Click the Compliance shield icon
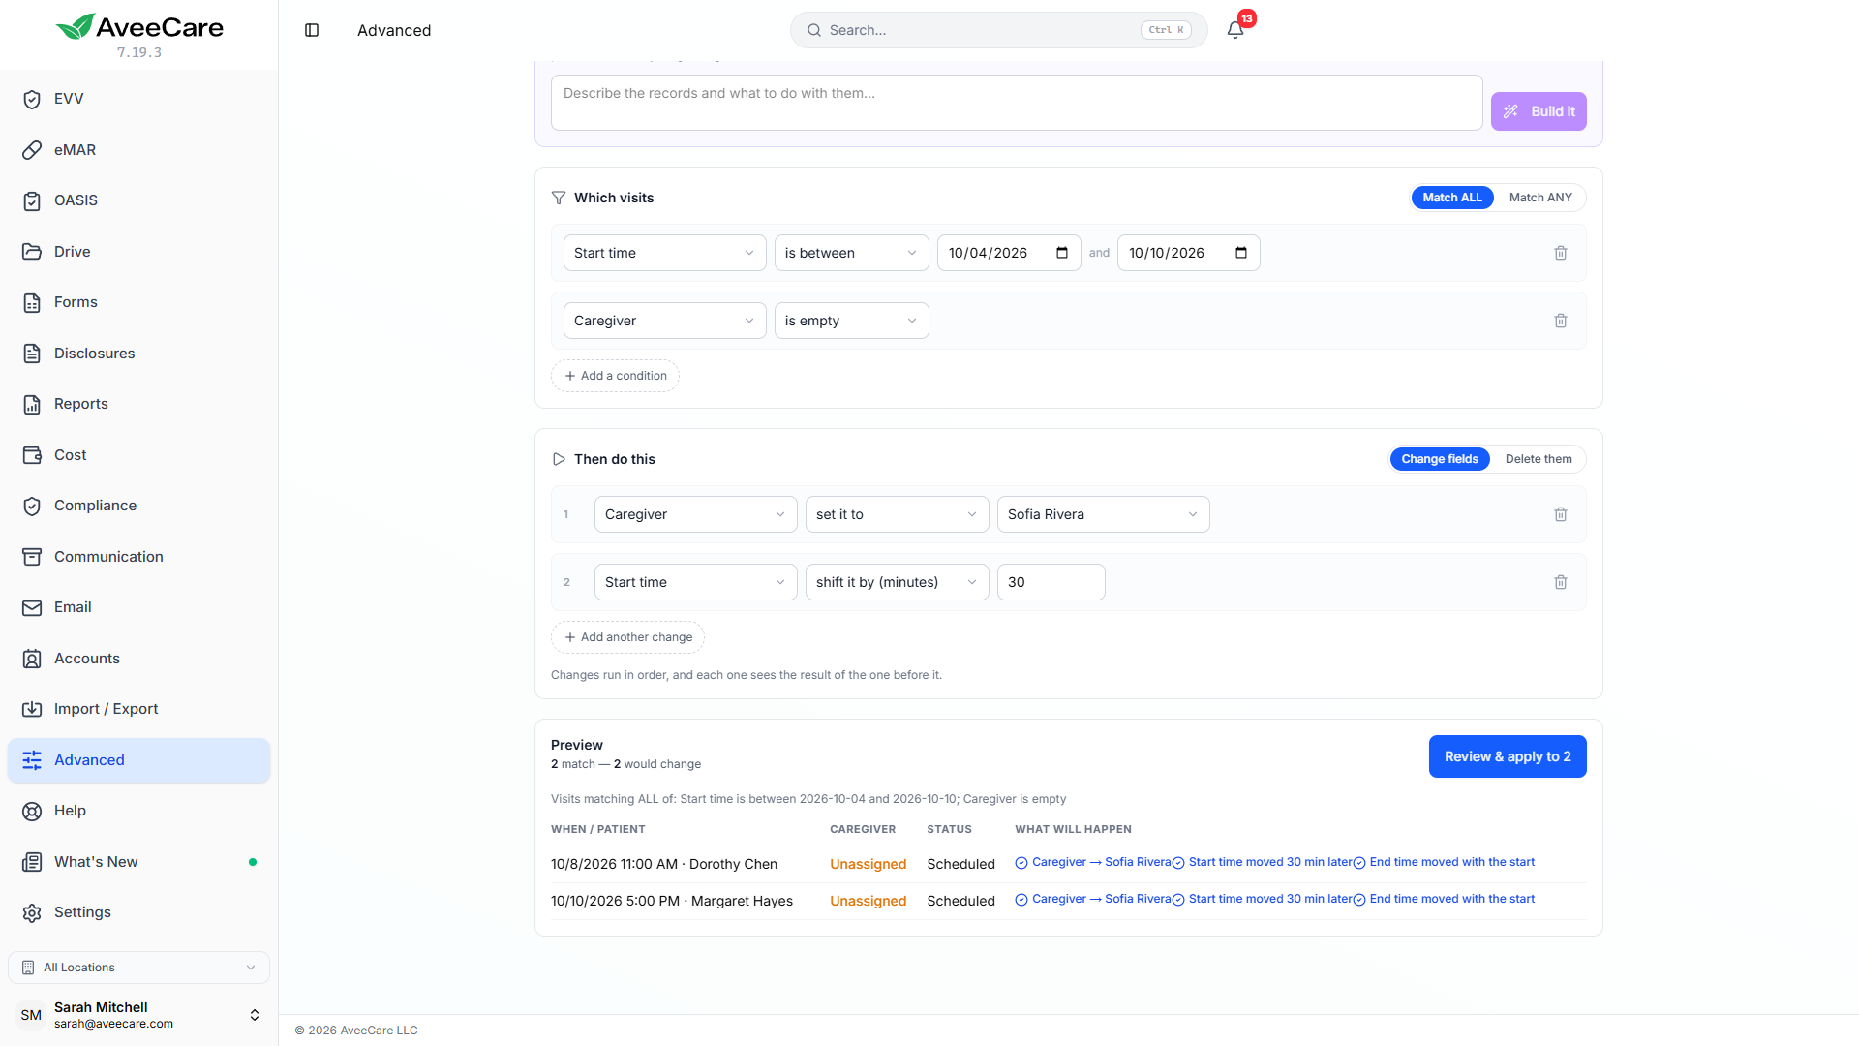Viewport: 1859px width, 1046px height. click(32, 506)
